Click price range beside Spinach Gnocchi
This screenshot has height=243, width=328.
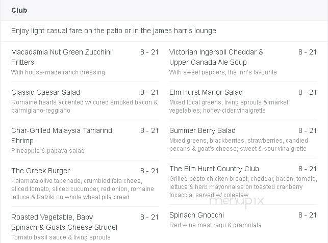[308, 215]
